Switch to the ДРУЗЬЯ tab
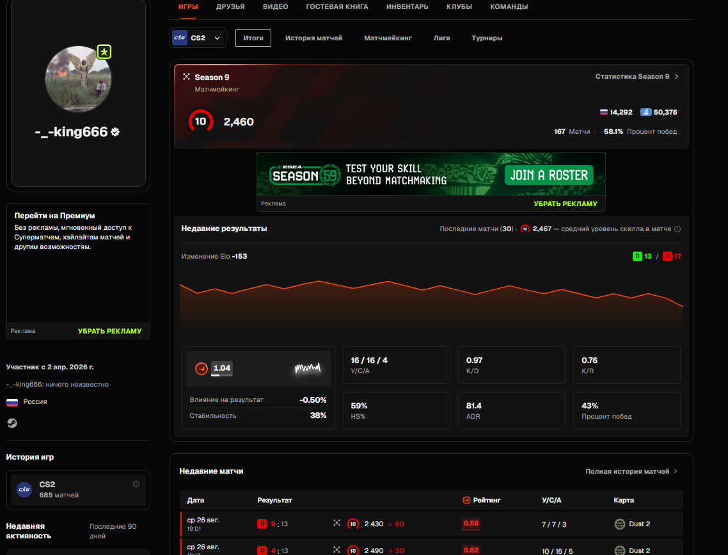Image resolution: width=728 pixels, height=555 pixels. (230, 6)
